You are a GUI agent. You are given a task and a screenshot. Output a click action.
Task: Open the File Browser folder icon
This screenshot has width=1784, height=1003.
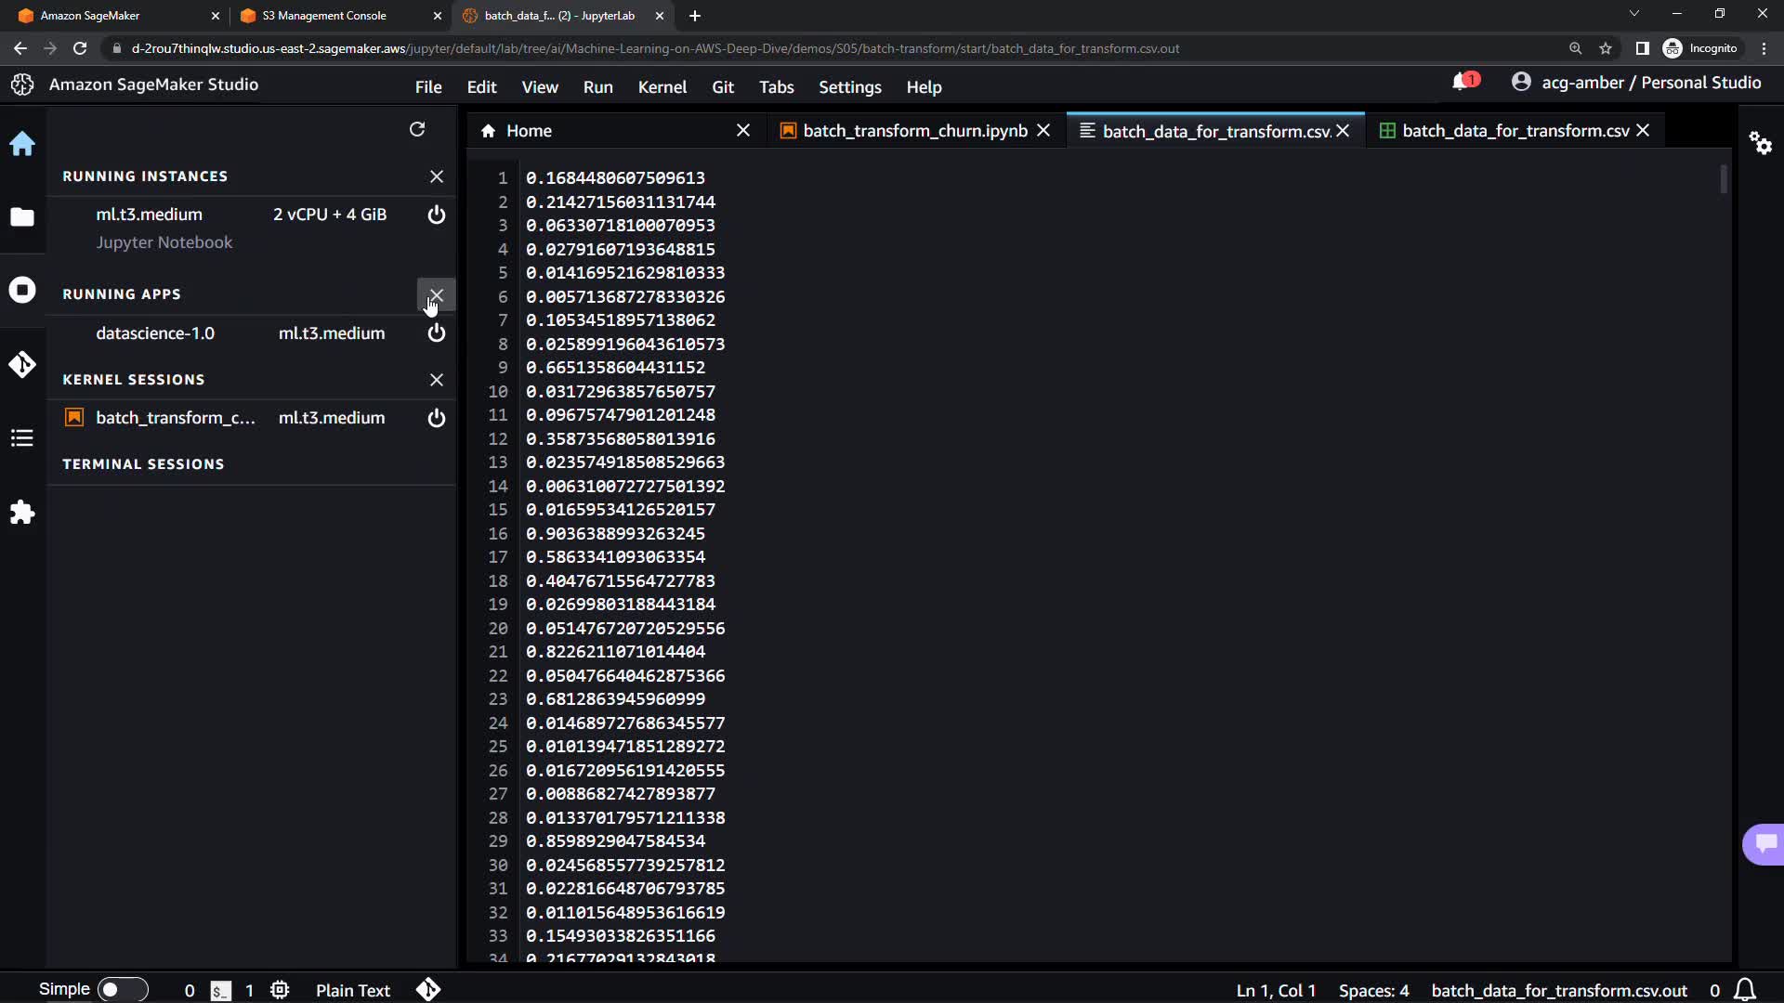[22, 217]
